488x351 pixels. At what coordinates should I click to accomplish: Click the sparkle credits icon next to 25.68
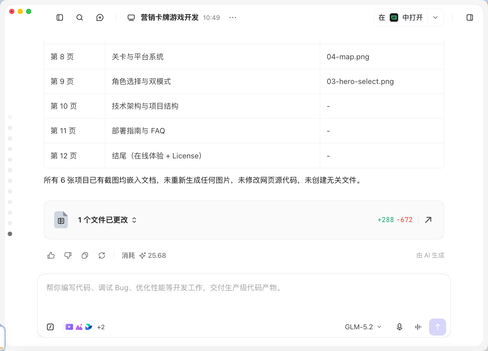(143, 256)
